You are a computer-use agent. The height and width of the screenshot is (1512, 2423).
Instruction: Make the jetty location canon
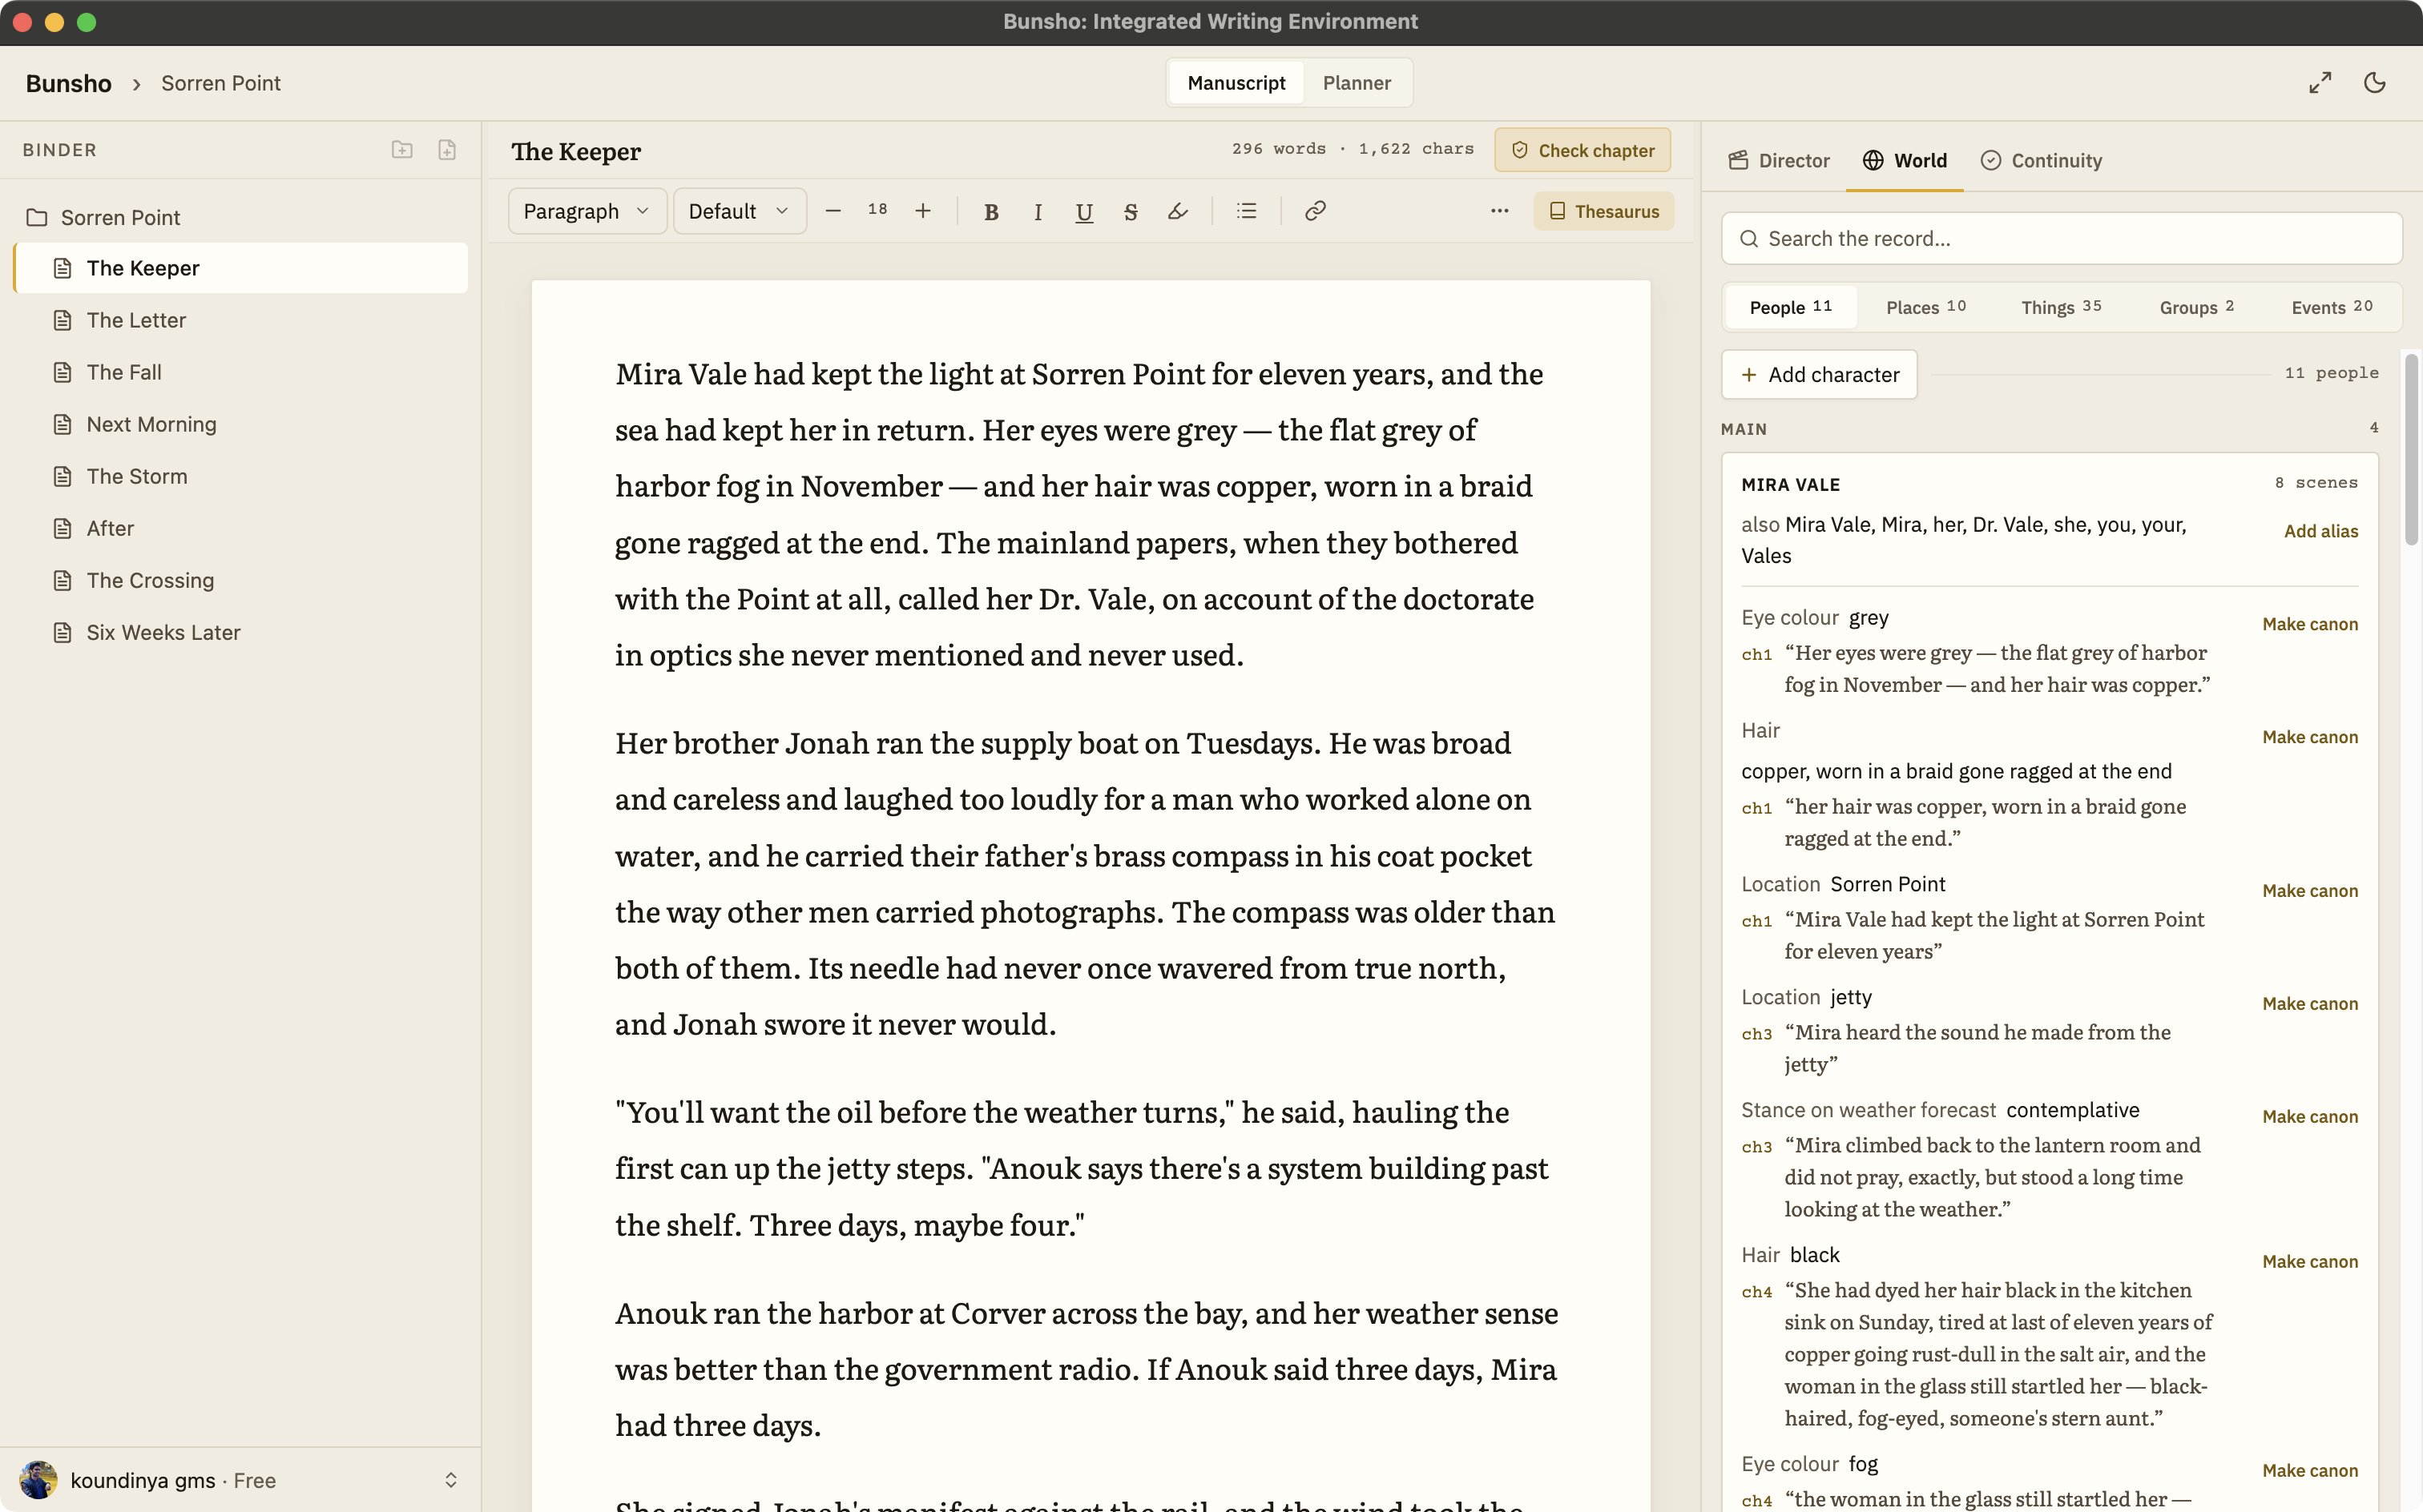[2310, 1004]
